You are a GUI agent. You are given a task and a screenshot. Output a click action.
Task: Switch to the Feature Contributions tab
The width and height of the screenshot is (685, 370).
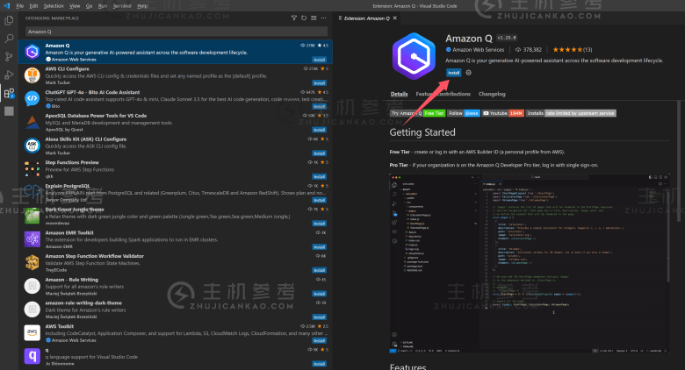point(443,94)
